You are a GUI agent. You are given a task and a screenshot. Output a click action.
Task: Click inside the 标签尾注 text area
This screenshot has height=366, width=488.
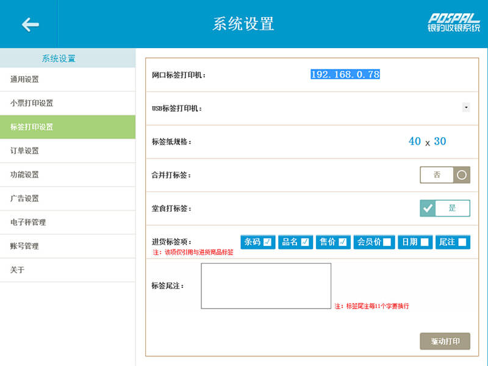pyautogui.click(x=266, y=285)
